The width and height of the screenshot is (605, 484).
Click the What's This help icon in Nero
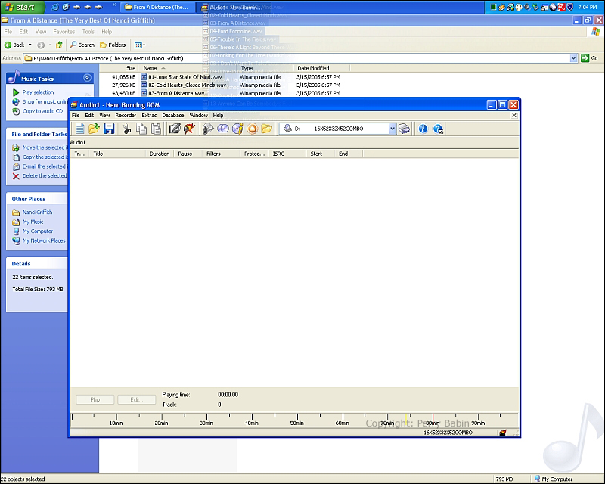(x=438, y=129)
